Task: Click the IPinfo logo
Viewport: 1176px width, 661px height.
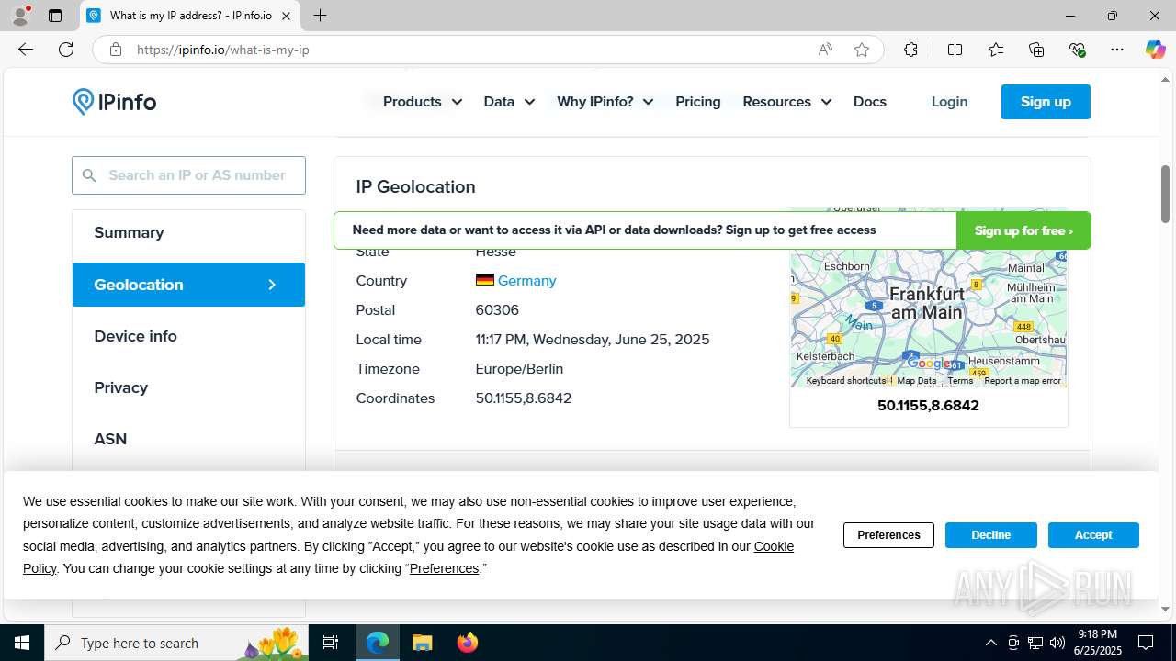Action: point(114,101)
